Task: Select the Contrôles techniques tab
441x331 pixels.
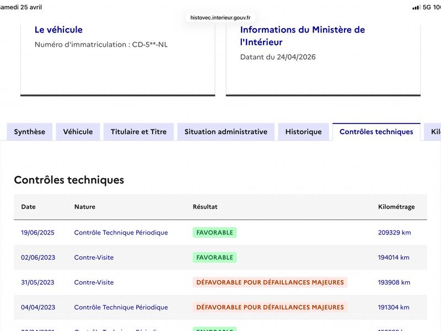Action: (377, 132)
